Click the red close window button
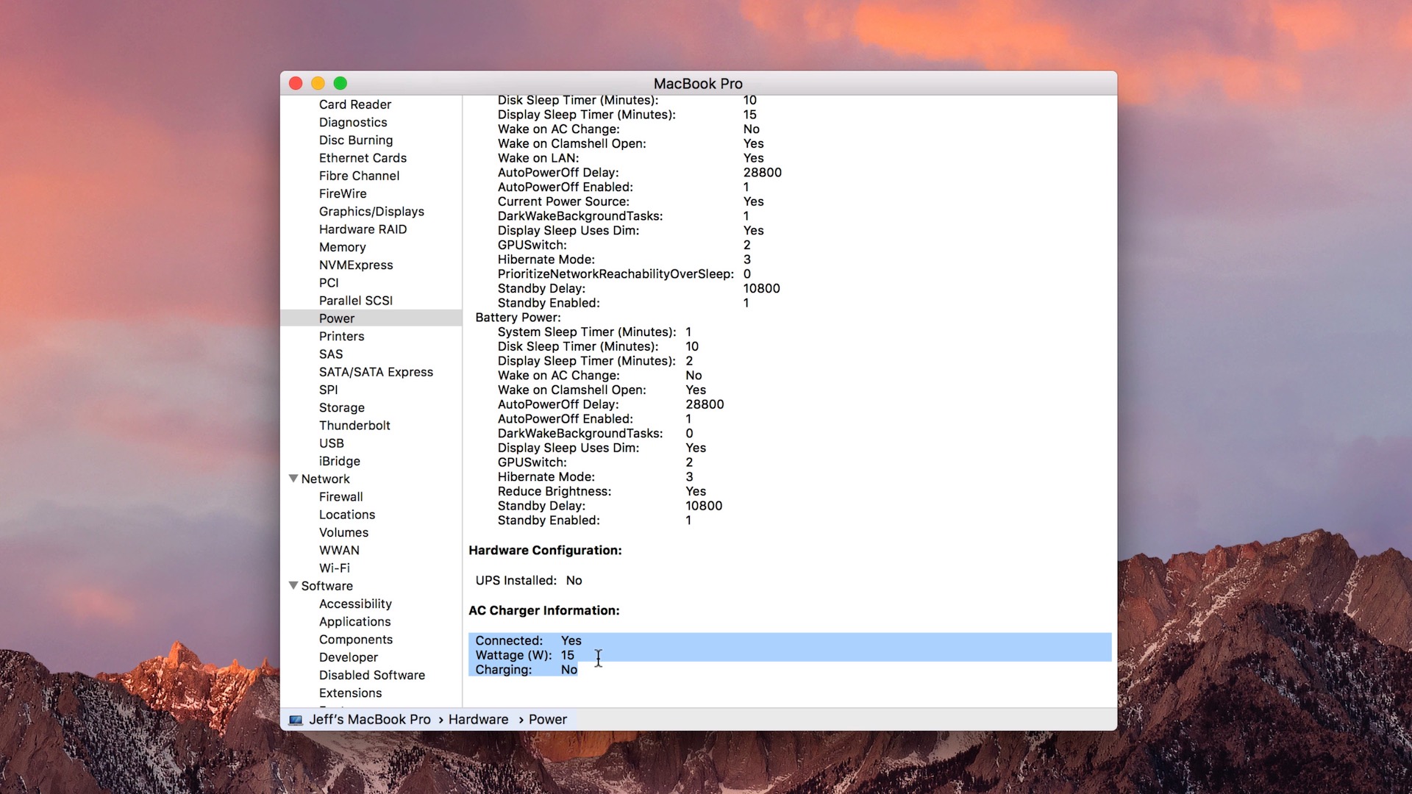Image resolution: width=1412 pixels, height=794 pixels. tap(296, 84)
